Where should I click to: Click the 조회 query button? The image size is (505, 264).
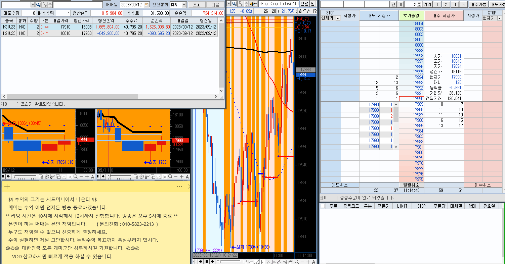tap(197, 5)
